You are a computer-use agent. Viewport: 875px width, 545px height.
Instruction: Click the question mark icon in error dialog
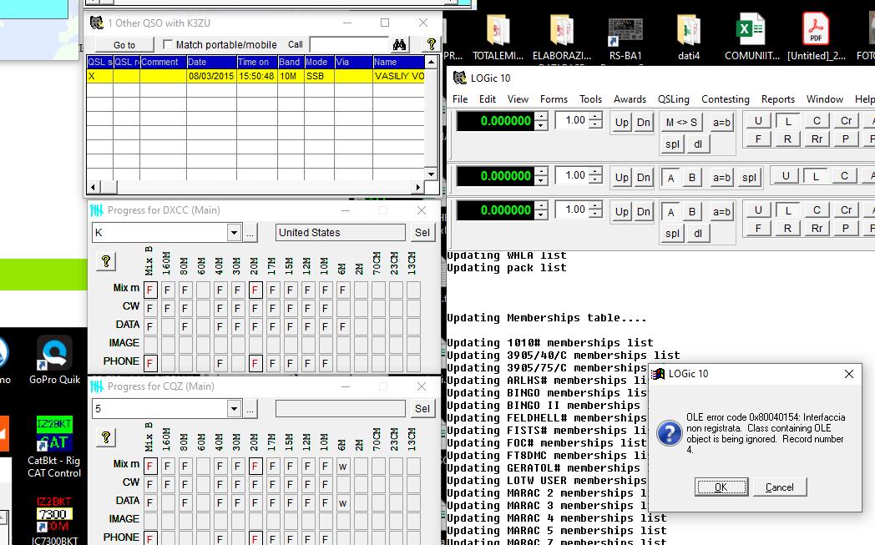pyautogui.click(x=669, y=433)
